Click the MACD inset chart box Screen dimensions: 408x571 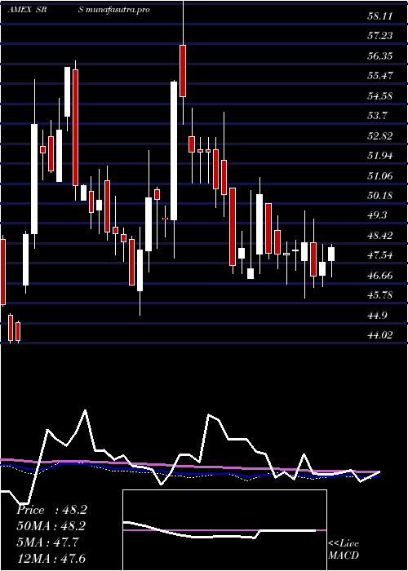point(224,530)
